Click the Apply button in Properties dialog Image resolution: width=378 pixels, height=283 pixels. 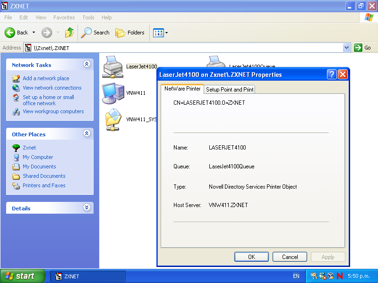tap(328, 257)
